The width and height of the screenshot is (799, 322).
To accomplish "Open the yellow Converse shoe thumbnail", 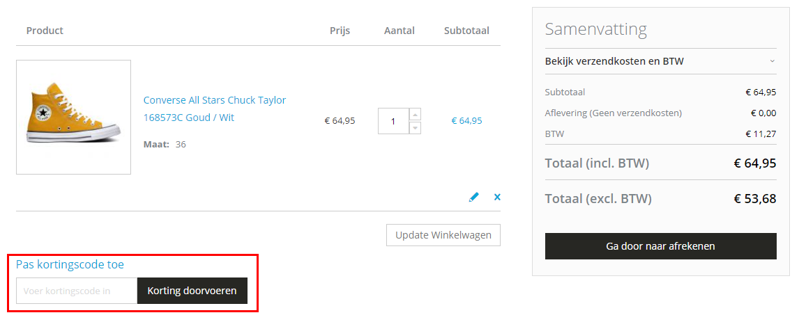I will coord(73,117).
